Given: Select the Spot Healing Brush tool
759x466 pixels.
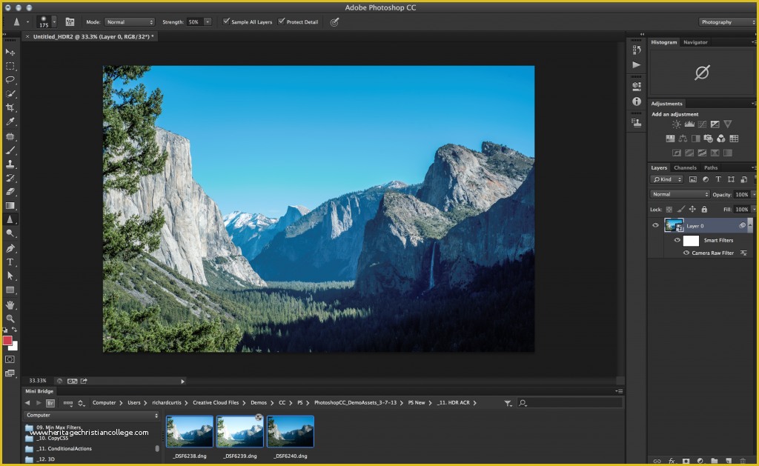Looking at the screenshot, I should 10,136.
